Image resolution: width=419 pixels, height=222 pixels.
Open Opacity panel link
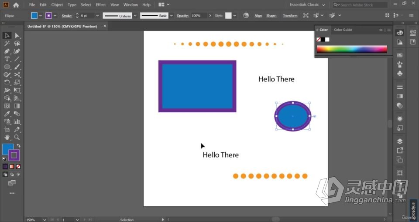[x=182, y=16]
